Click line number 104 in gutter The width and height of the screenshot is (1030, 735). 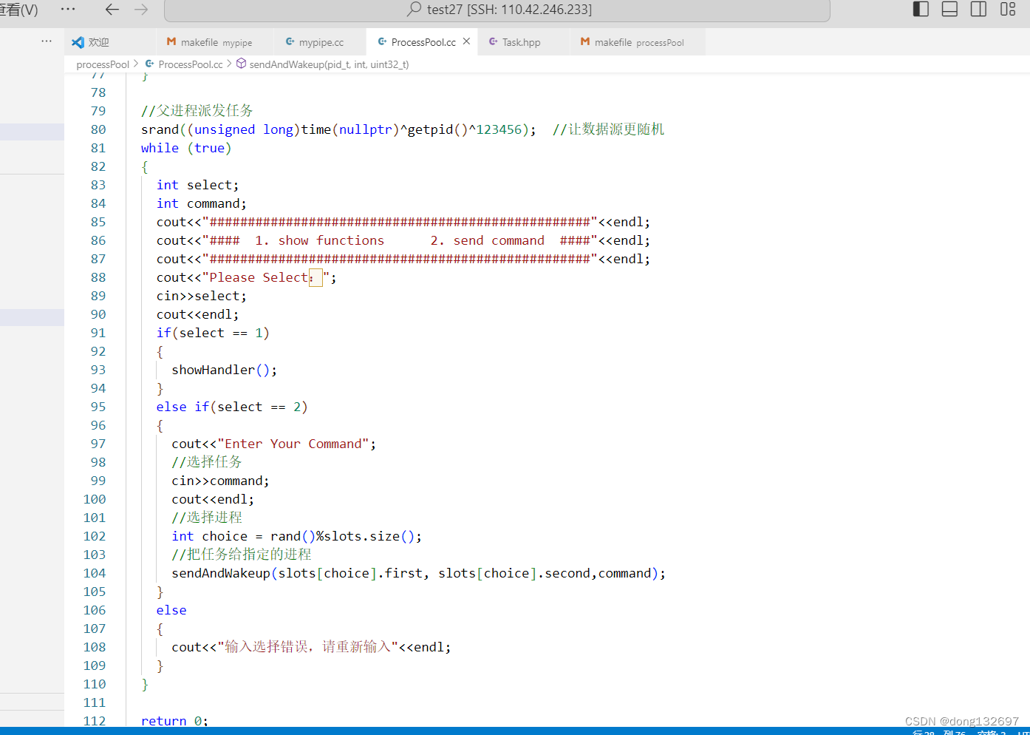coord(95,573)
